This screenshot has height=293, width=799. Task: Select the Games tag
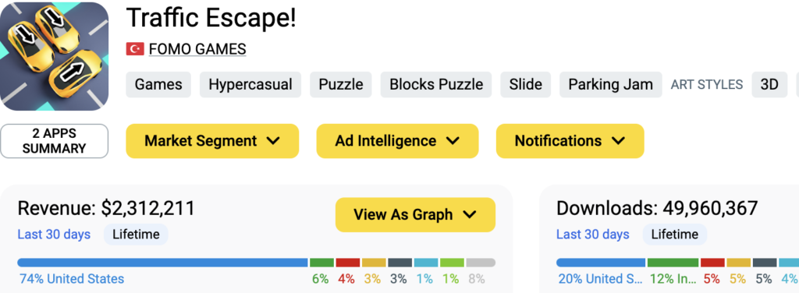click(158, 84)
